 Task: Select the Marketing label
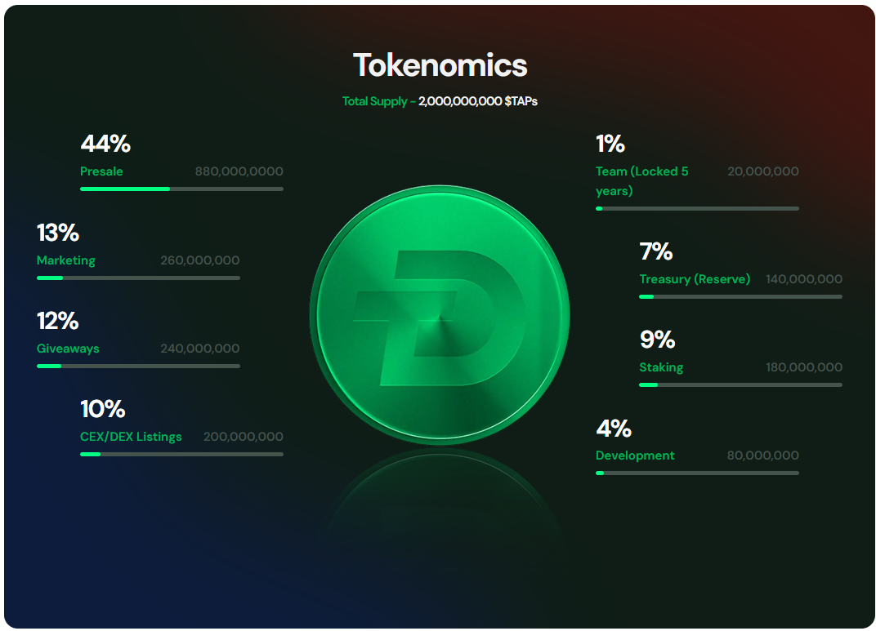point(66,260)
